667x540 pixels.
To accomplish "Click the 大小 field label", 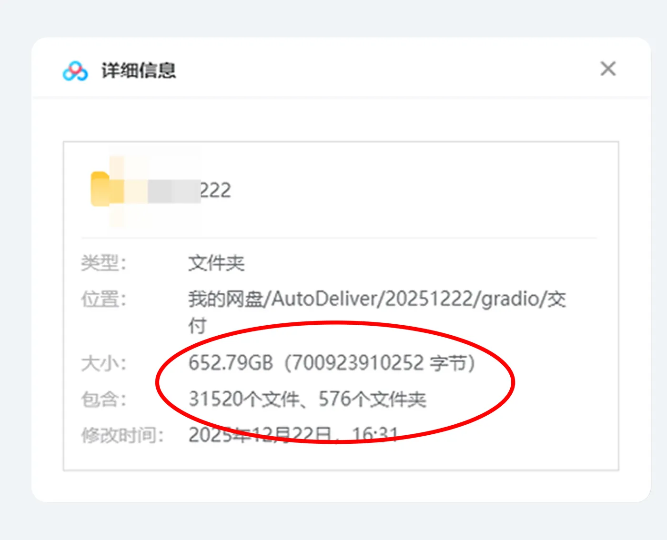I will click(x=103, y=364).
